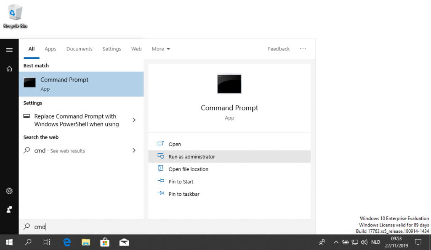Click the search box containing cmd
431x250 pixels.
167,226
